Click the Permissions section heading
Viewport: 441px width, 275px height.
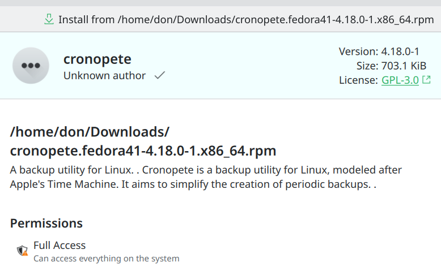[46, 224]
